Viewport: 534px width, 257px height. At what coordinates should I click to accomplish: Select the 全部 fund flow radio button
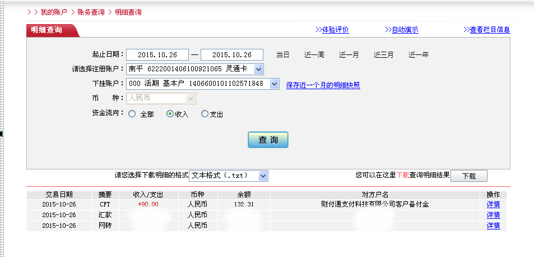132,114
